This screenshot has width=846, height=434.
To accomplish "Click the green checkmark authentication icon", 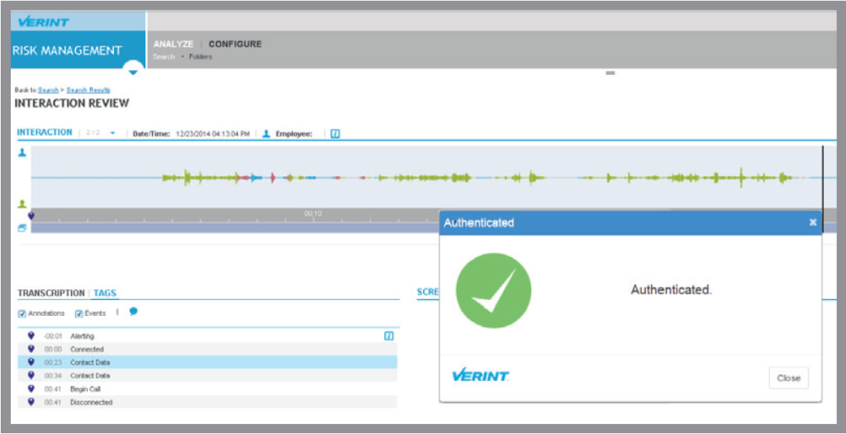I will point(494,290).
